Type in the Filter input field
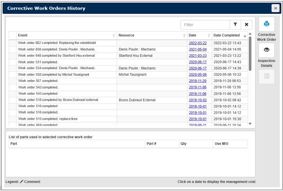283x191 pixels. pos(205,25)
